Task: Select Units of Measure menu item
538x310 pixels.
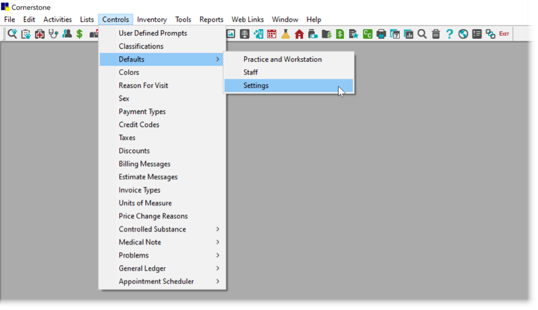Action: pyautogui.click(x=161, y=203)
